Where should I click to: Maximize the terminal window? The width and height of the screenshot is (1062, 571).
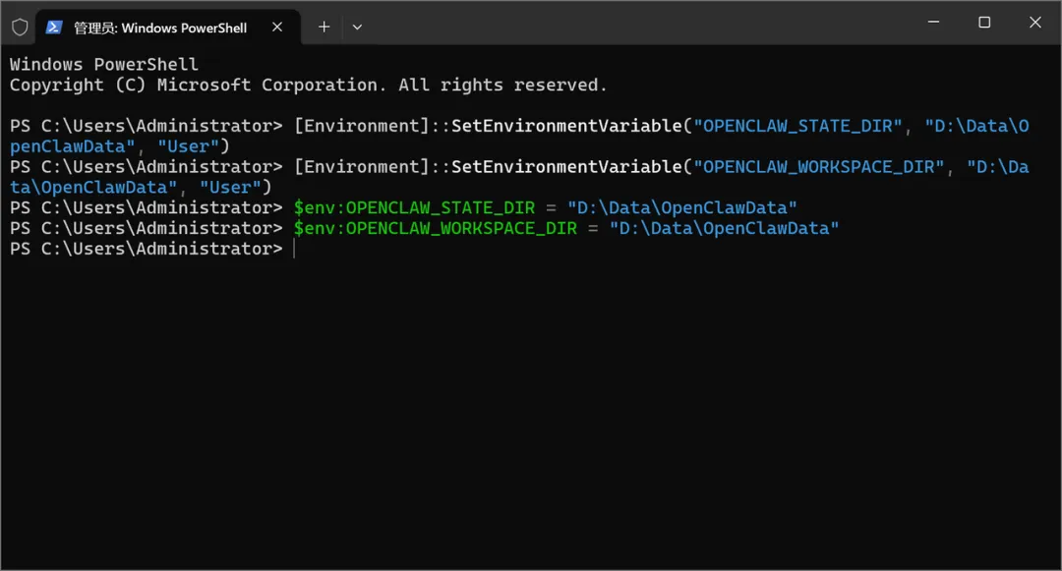(x=984, y=23)
